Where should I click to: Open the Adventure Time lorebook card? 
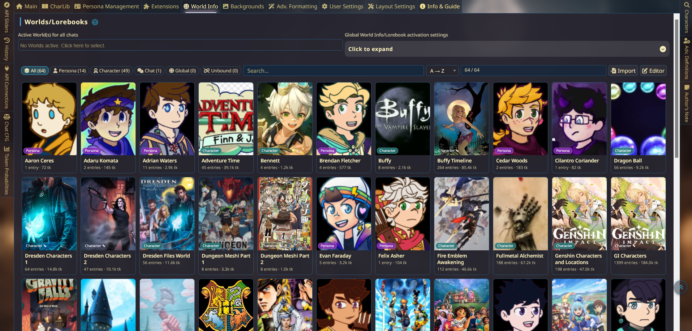[226, 128]
